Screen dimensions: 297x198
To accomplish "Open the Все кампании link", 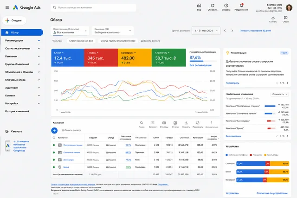I will tap(233, 136).
